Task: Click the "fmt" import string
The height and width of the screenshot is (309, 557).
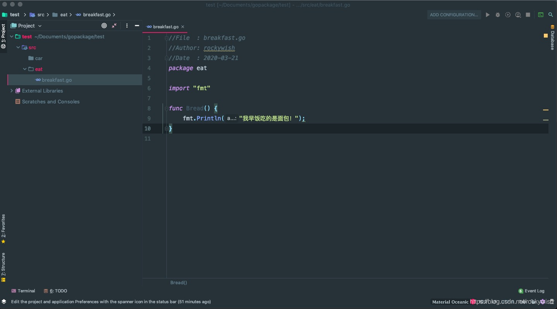Action: [202, 88]
